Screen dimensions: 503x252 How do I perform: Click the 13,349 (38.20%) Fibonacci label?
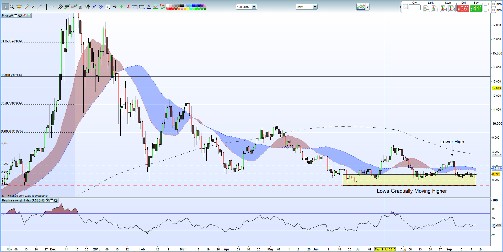(x=12, y=75)
